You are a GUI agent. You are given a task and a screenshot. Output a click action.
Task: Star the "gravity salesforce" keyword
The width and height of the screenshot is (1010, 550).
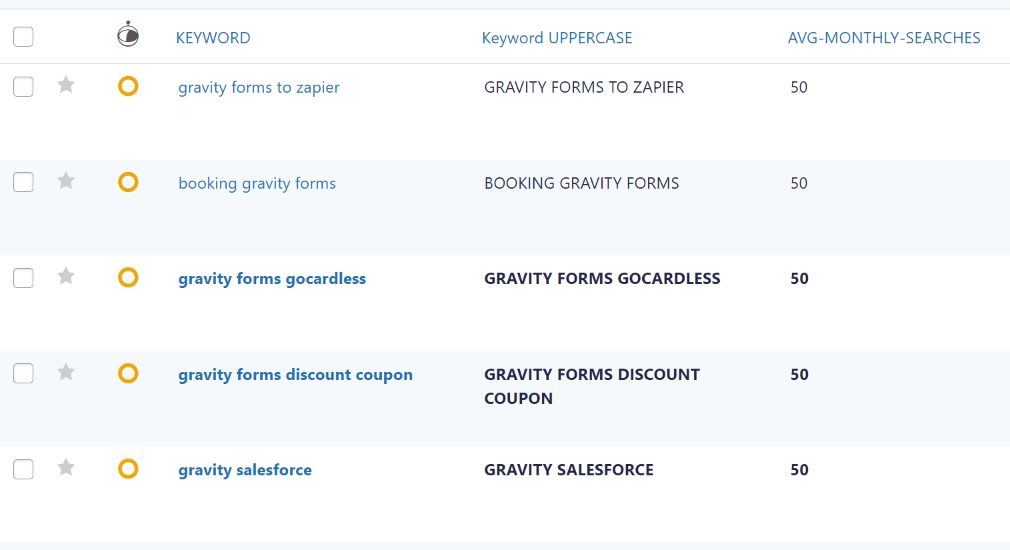pos(65,467)
